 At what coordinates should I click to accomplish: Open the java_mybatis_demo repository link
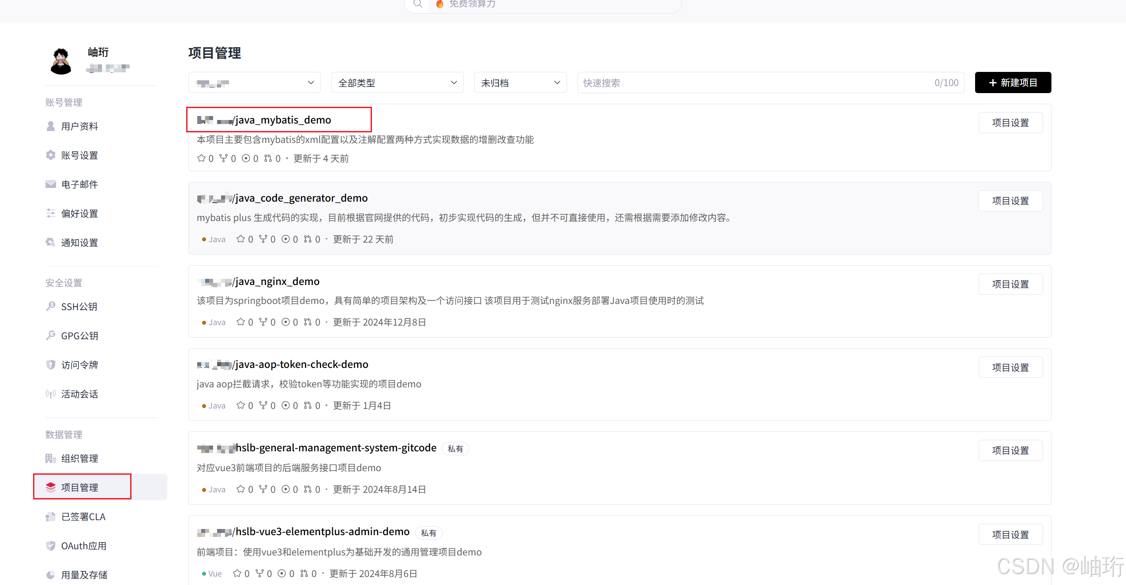282,120
